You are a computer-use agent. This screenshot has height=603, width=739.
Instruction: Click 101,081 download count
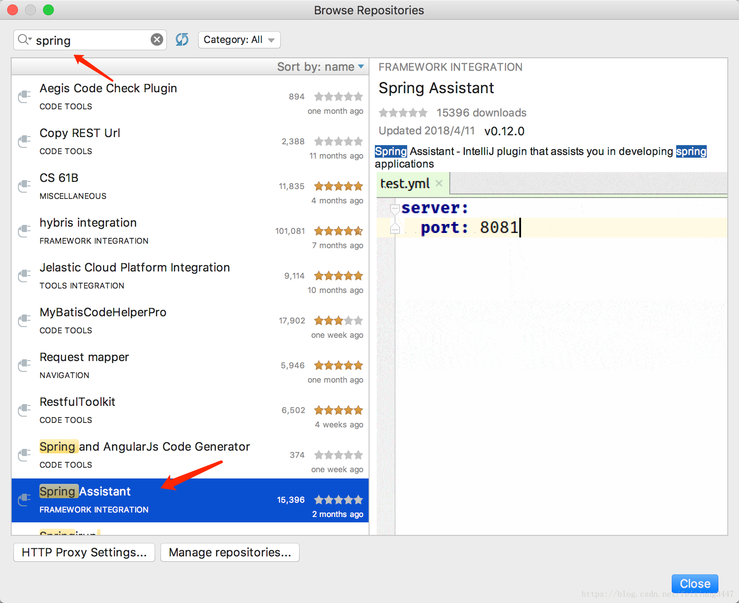290,231
